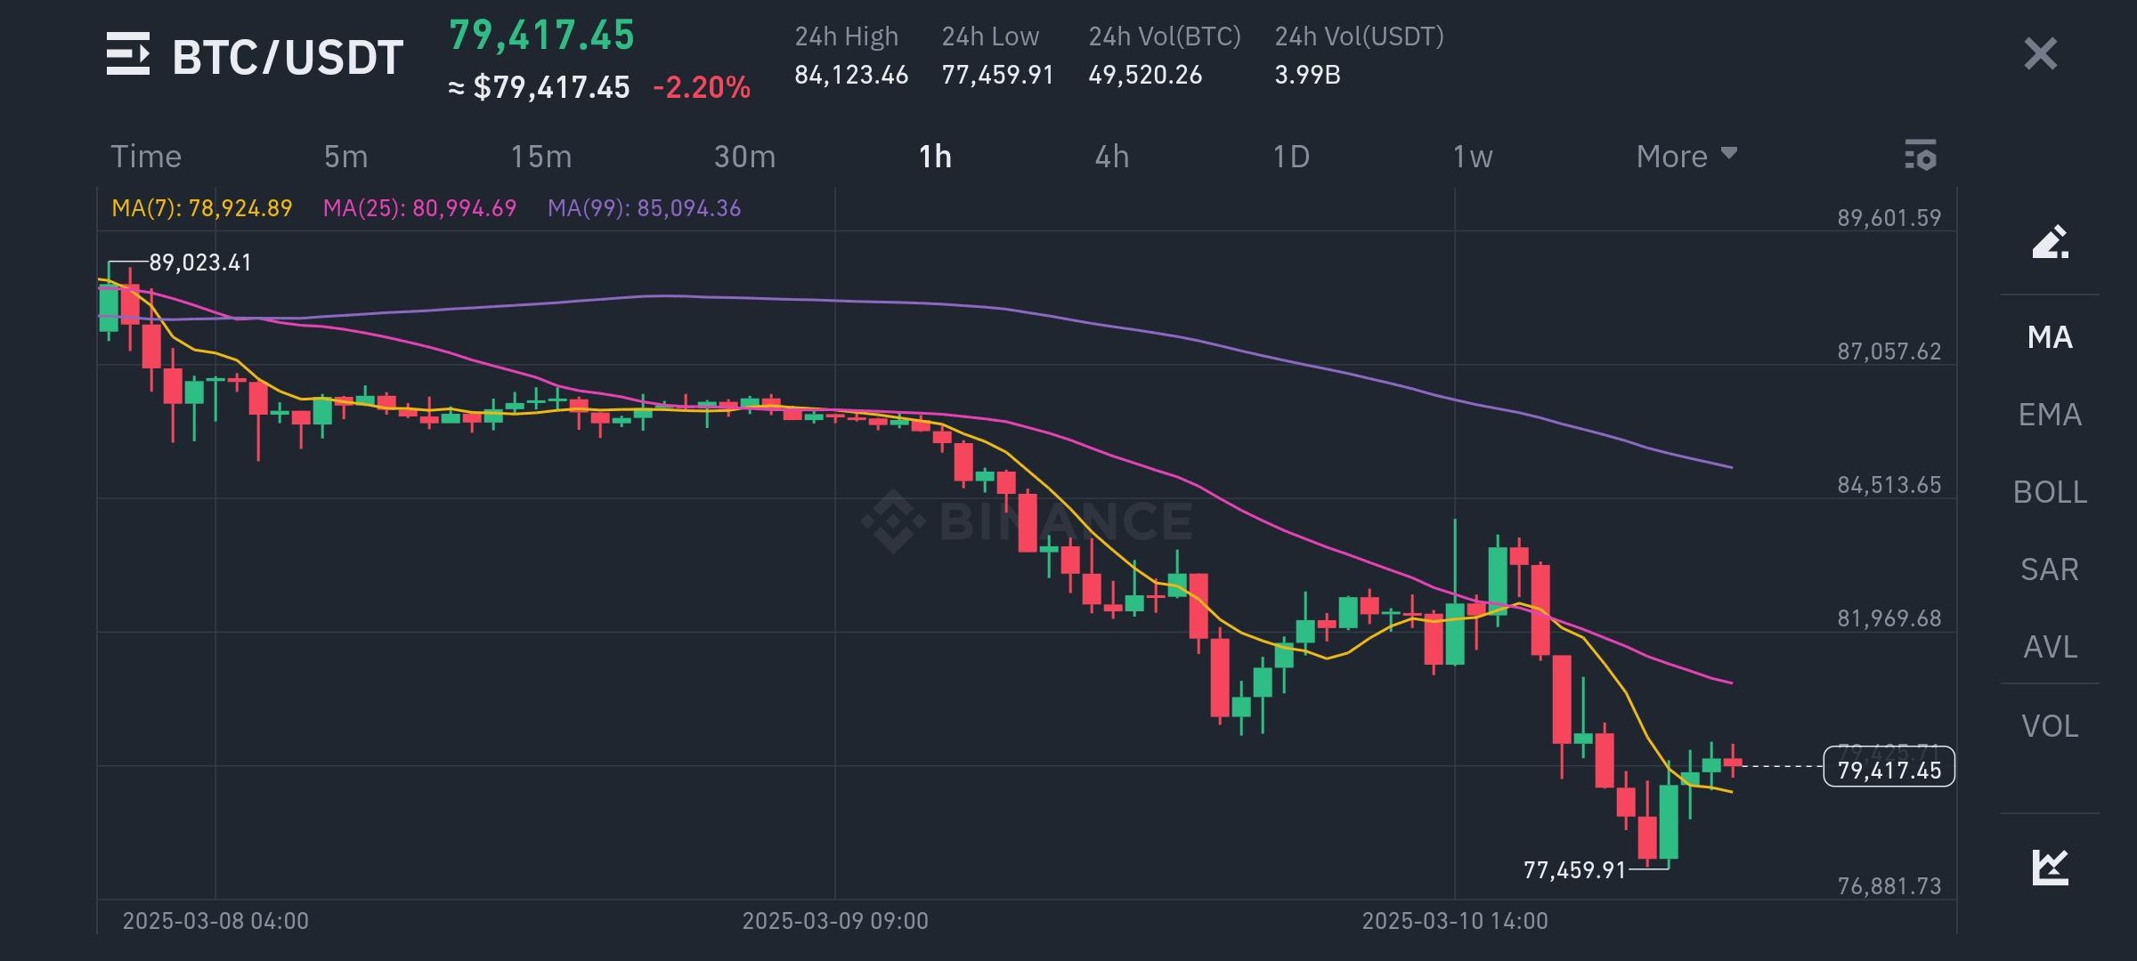Click the MA(25) value label
Image resolution: width=2137 pixels, height=961 pixels.
[x=419, y=208]
